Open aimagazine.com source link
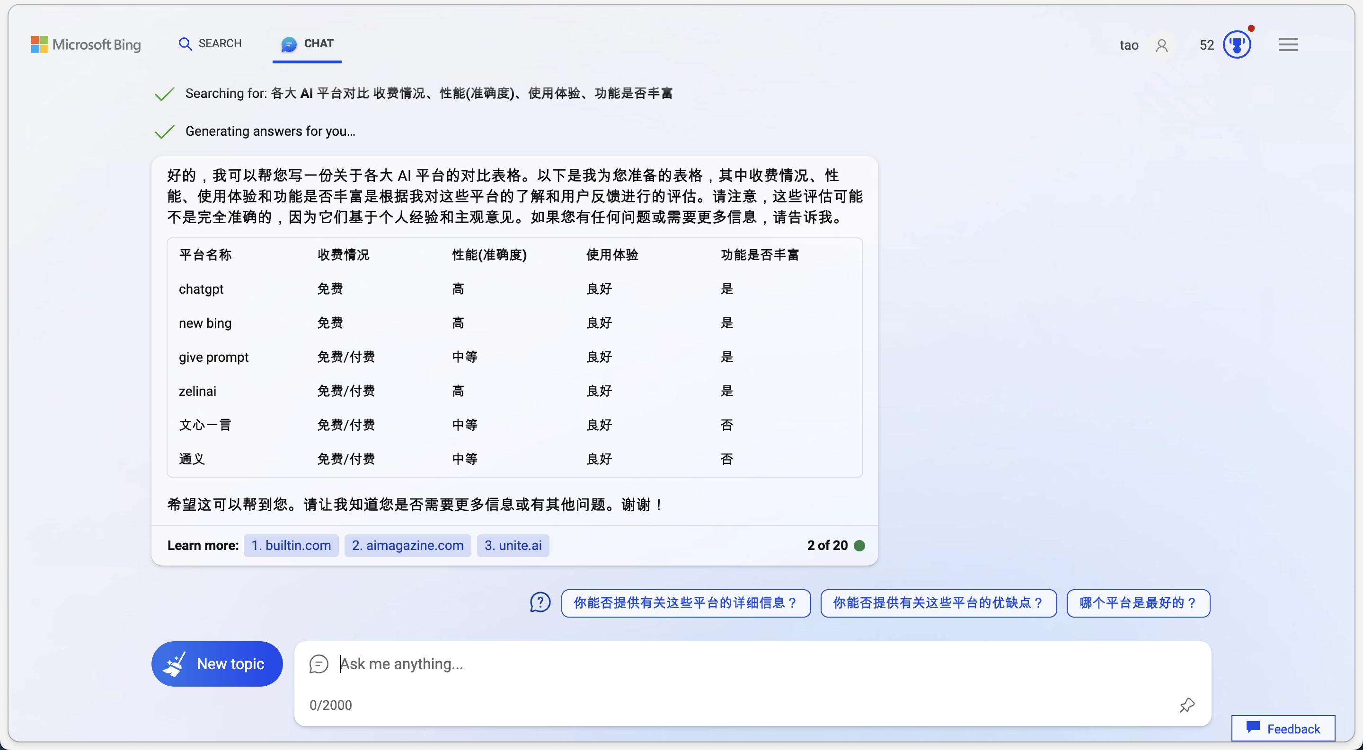Viewport: 1363px width, 750px height. point(407,545)
